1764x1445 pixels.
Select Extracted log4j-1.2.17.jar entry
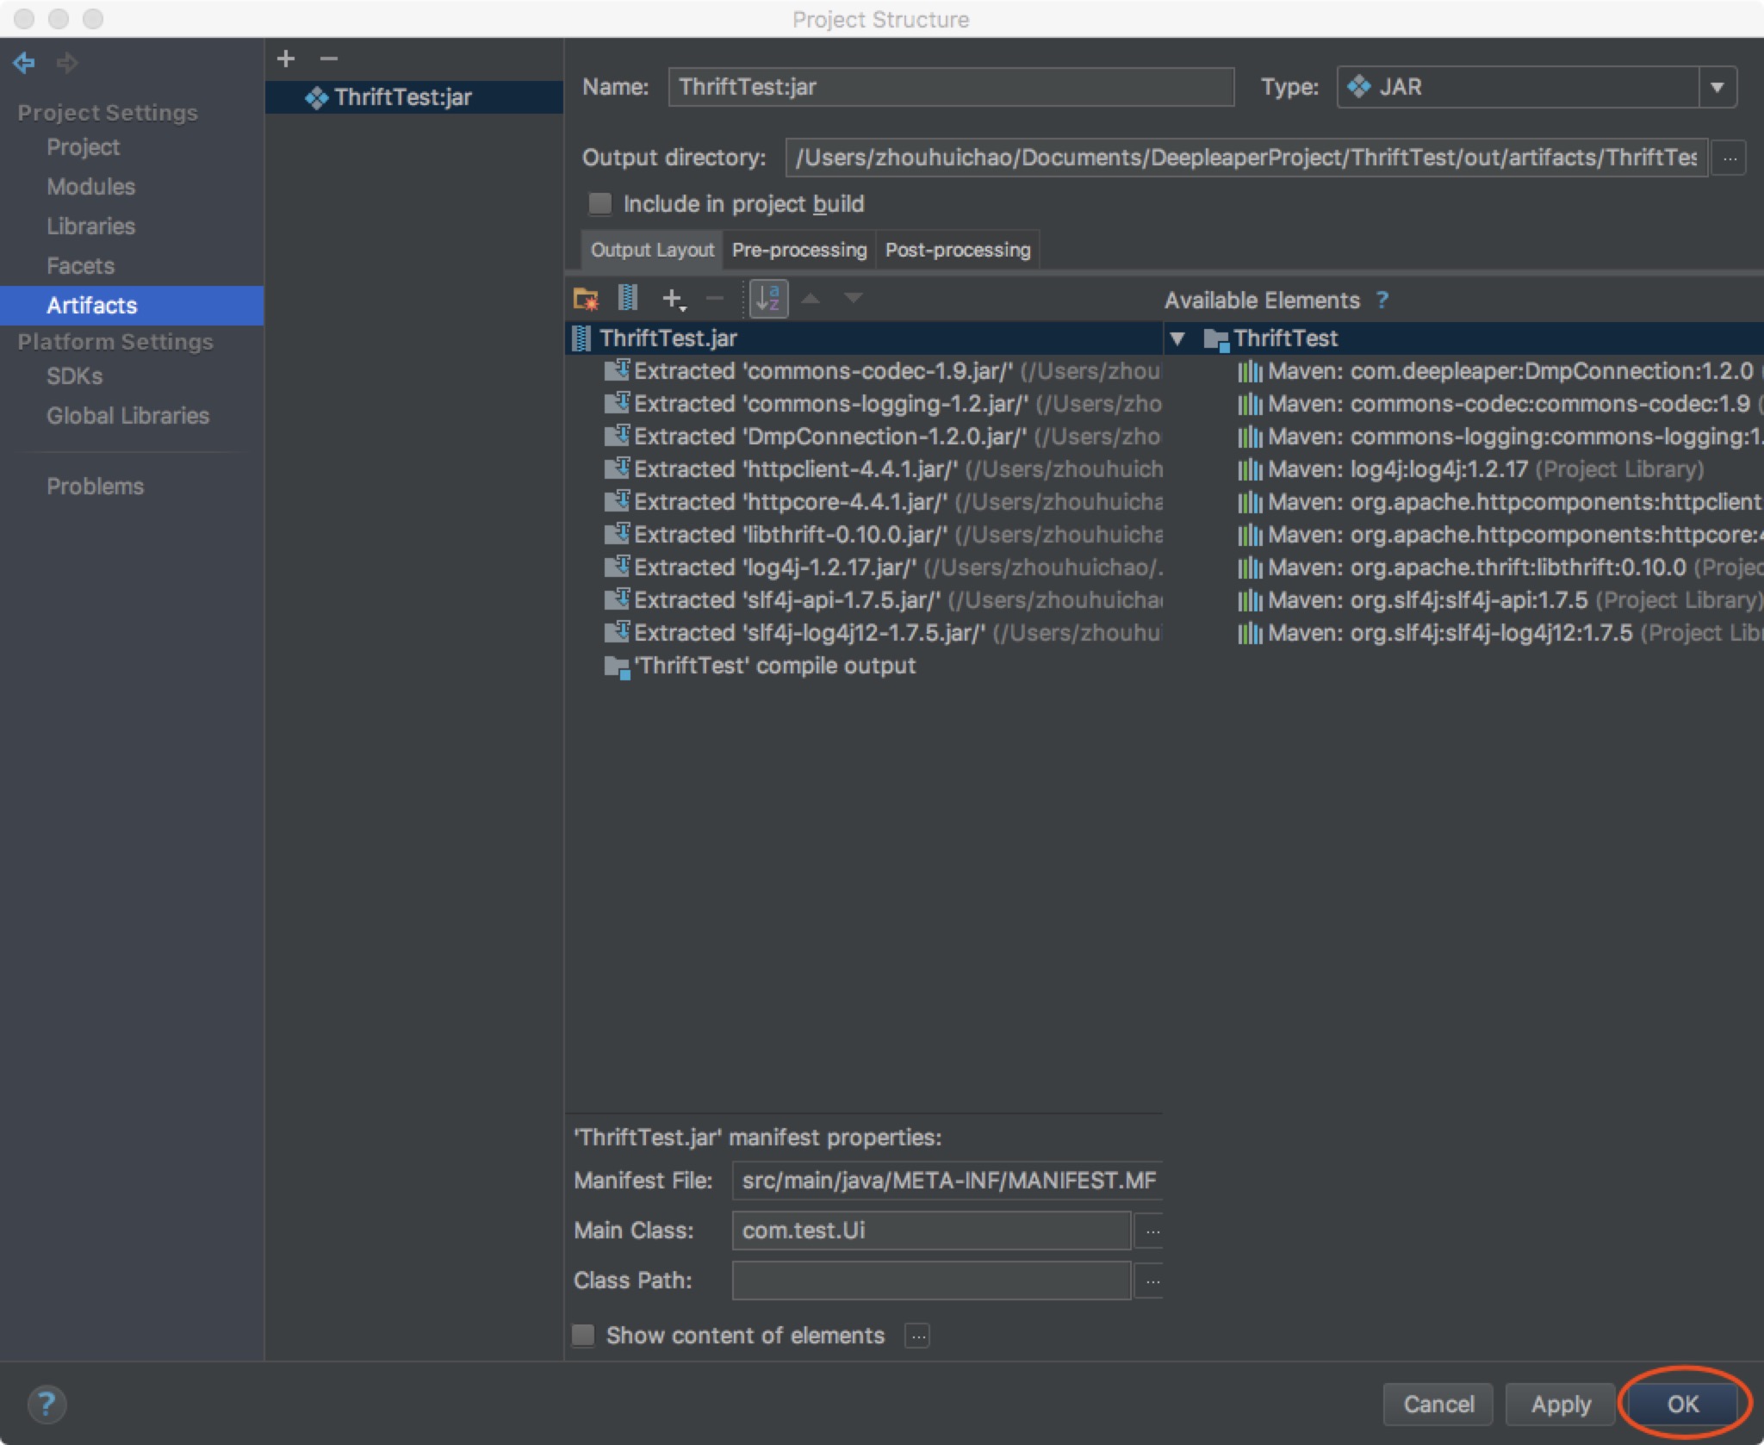882,567
